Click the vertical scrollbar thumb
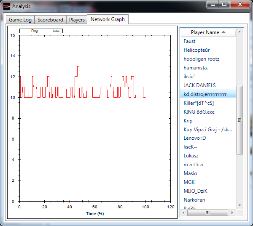253x226 pixels. click(240, 120)
